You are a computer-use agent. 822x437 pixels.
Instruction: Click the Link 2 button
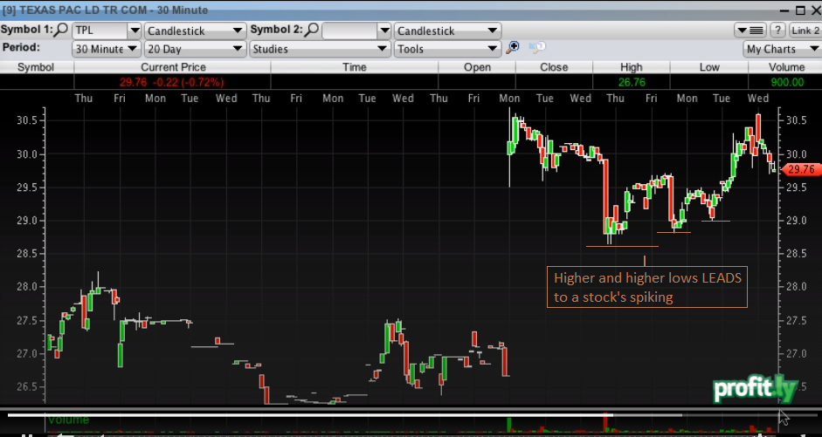(x=805, y=31)
